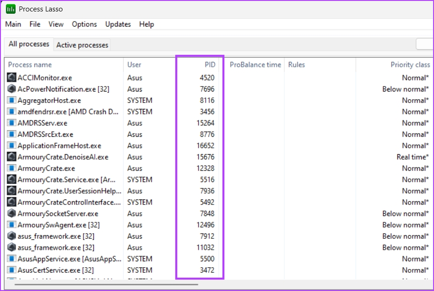Open the View menu
434x291 pixels.
56,24
